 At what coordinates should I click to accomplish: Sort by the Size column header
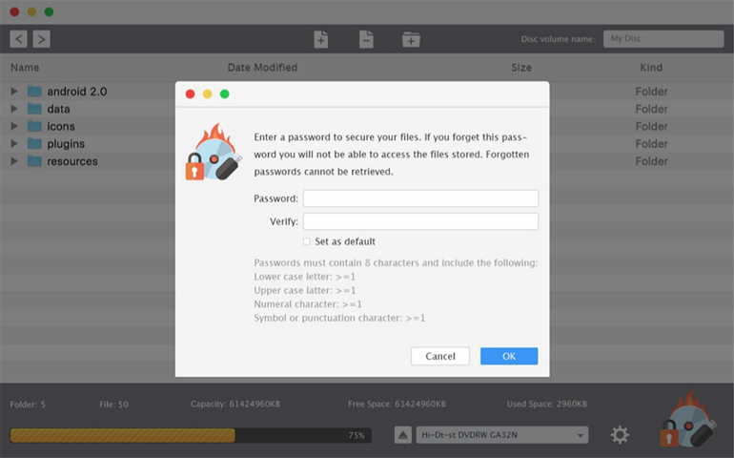tap(521, 68)
